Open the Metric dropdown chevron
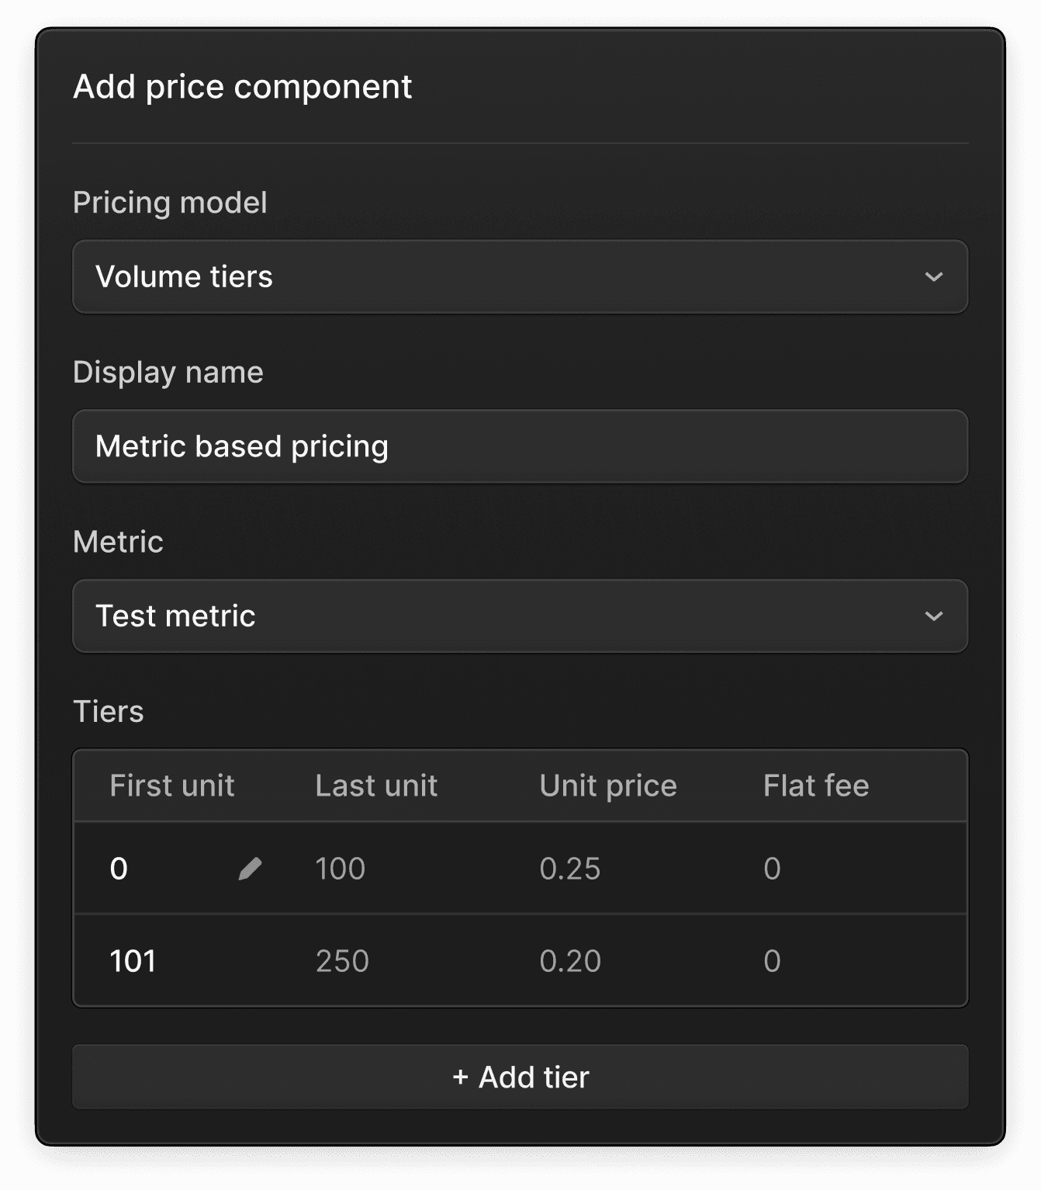This screenshot has width=1041, height=1190. tap(933, 616)
